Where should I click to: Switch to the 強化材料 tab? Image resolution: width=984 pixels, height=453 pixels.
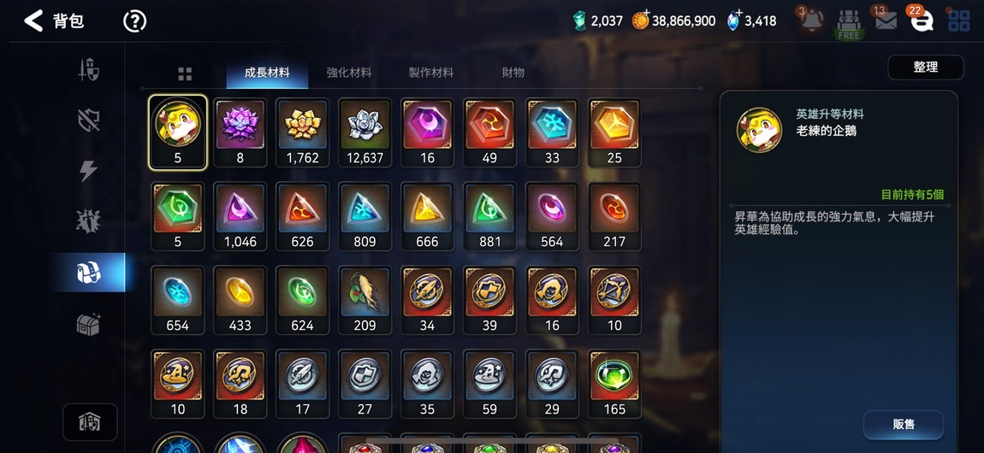349,73
